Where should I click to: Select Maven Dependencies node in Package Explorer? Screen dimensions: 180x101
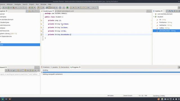pos(6,36)
